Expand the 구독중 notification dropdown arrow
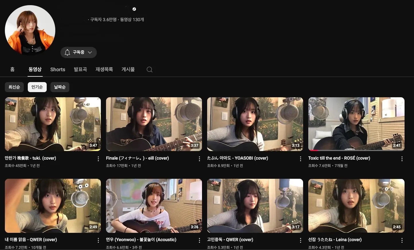The height and width of the screenshot is (250, 414). click(90, 52)
